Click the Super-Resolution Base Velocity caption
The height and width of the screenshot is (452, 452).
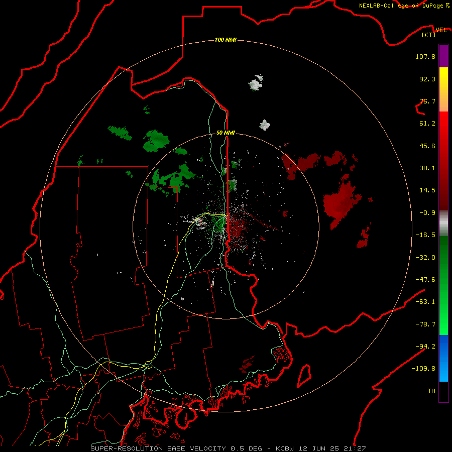click(228, 448)
